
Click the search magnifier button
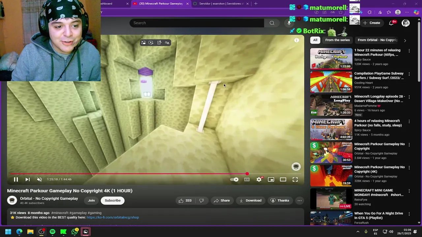click(272, 23)
